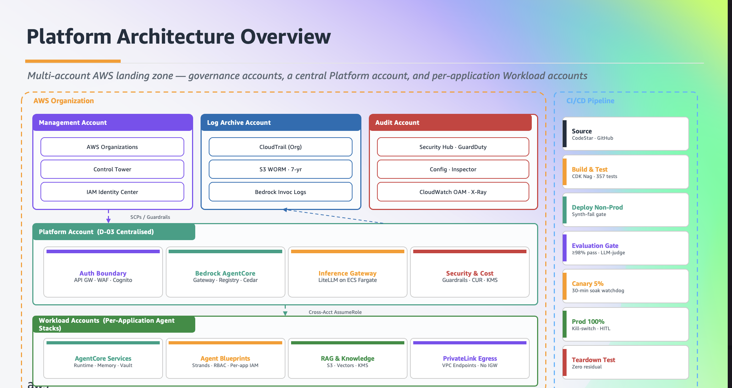Click the "S3 · Vectors · KMS" text
Screen dimensions: 732x388
click(x=348, y=365)
